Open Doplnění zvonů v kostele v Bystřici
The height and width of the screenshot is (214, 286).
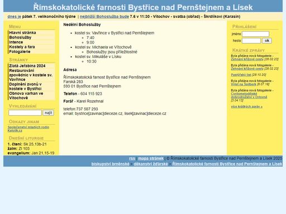[x=32, y=86]
